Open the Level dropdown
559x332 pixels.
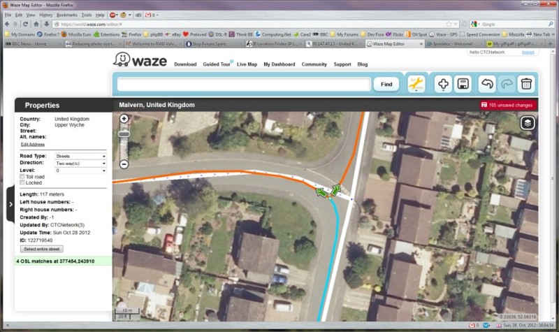[80, 171]
